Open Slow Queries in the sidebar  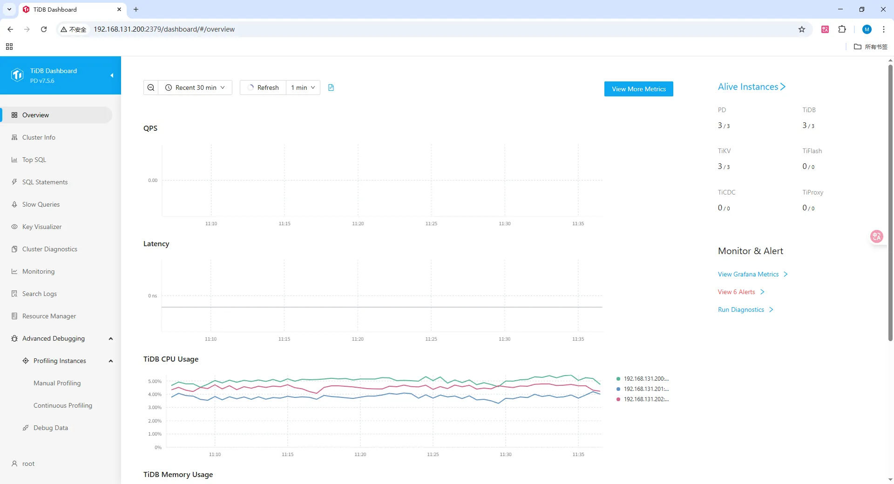tap(41, 204)
